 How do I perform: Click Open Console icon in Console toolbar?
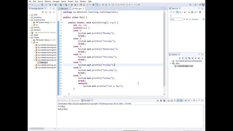click(194, 101)
